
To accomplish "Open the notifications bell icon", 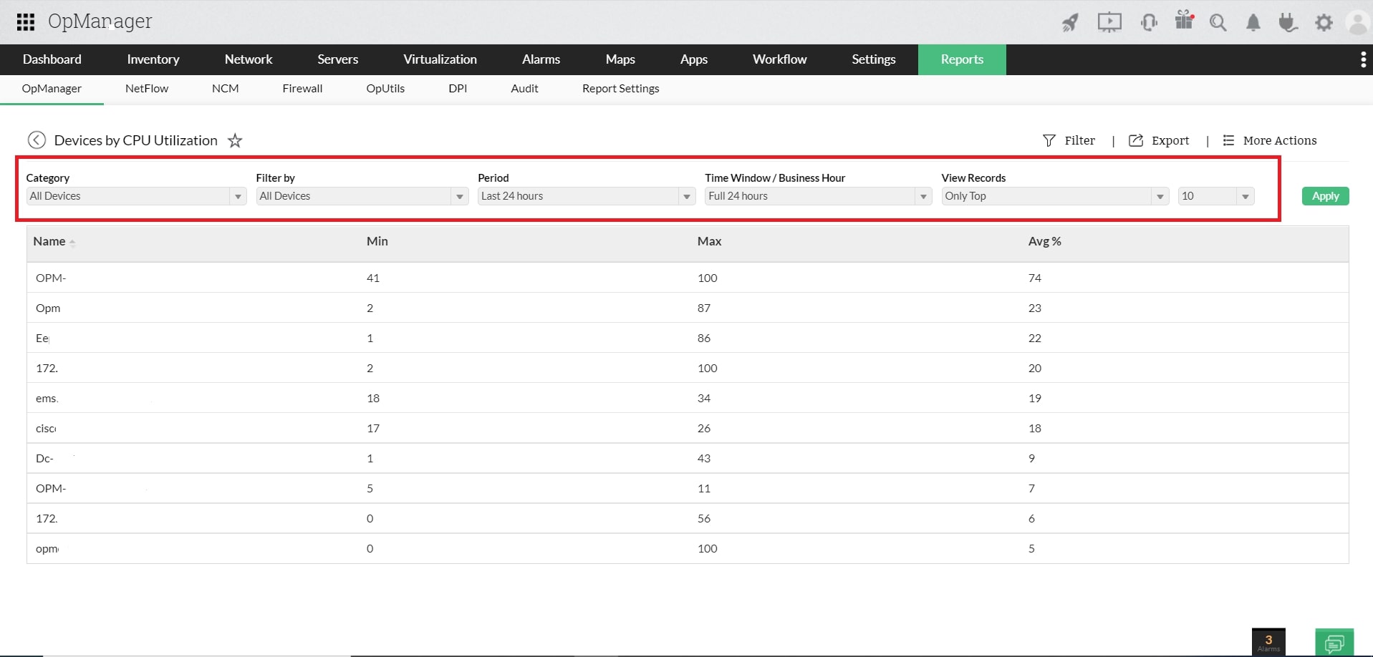I will pyautogui.click(x=1253, y=22).
